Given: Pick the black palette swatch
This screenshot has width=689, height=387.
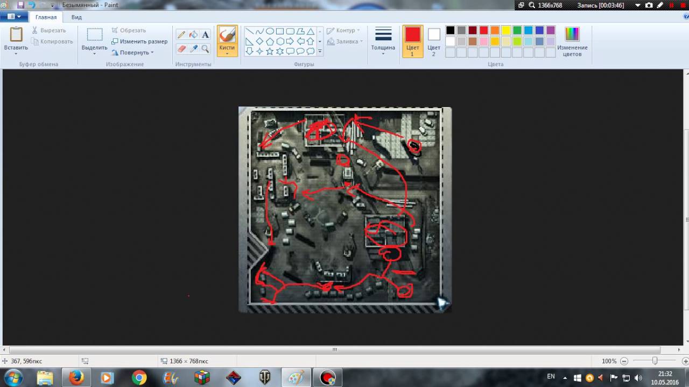Looking at the screenshot, I should click(450, 31).
